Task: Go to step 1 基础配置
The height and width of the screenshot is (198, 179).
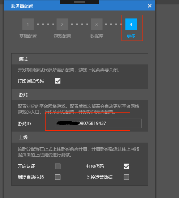Action: click(x=28, y=24)
